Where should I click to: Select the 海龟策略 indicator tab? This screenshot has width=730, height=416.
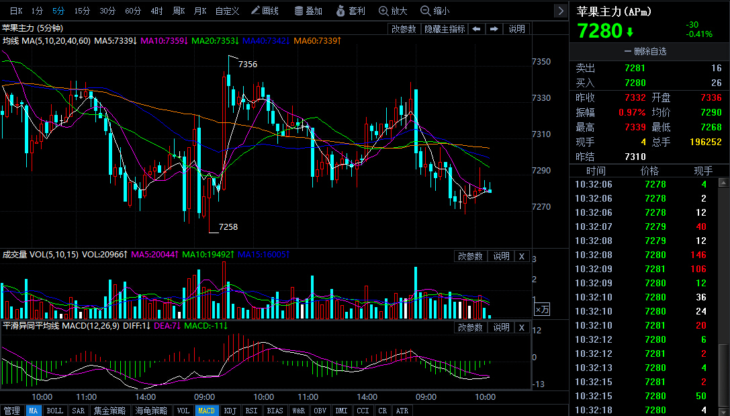151,411
